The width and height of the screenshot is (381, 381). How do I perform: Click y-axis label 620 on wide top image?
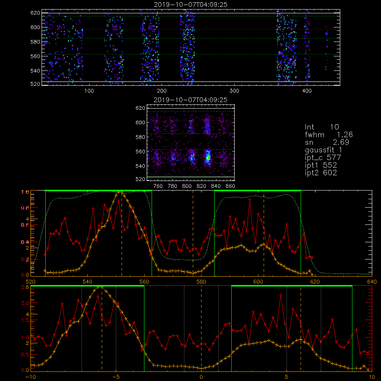[35, 13]
